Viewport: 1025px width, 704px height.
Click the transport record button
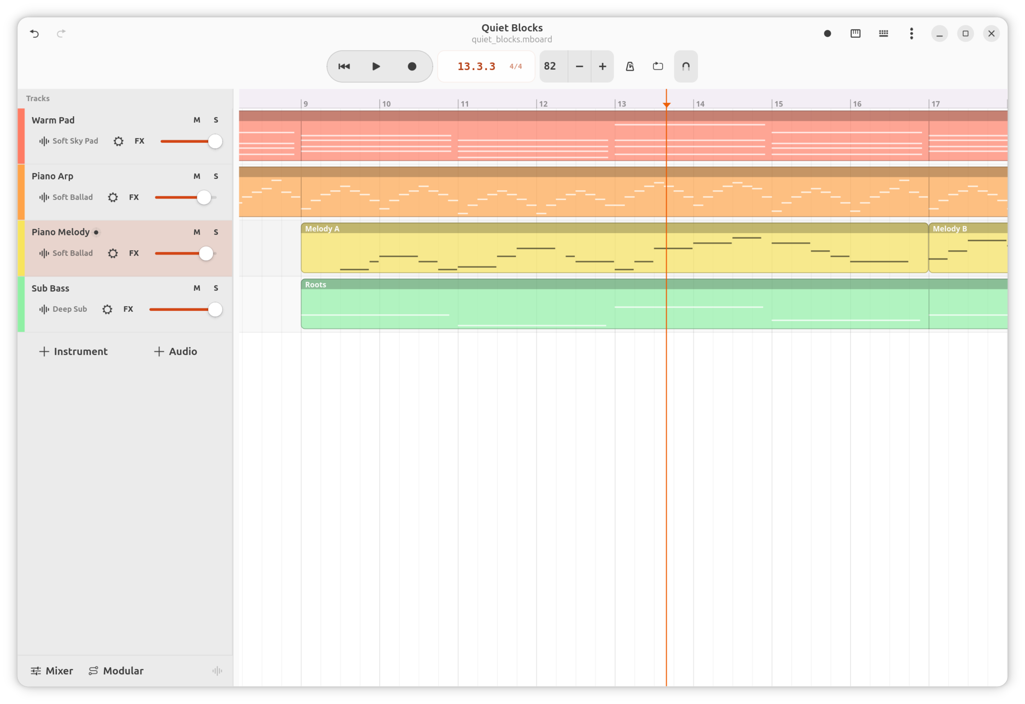(x=412, y=67)
